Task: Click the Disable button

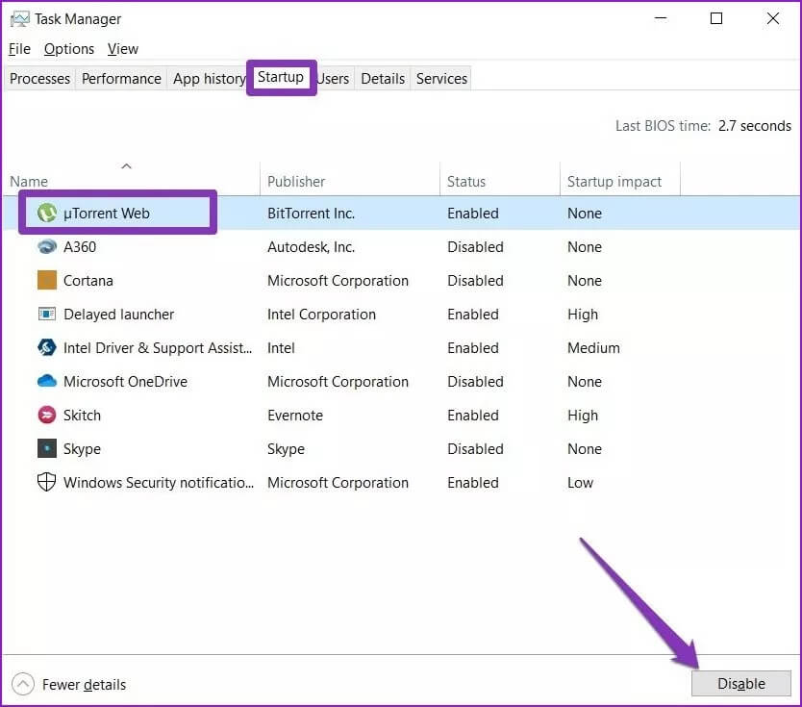Action: pyautogui.click(x=741, y=684)
